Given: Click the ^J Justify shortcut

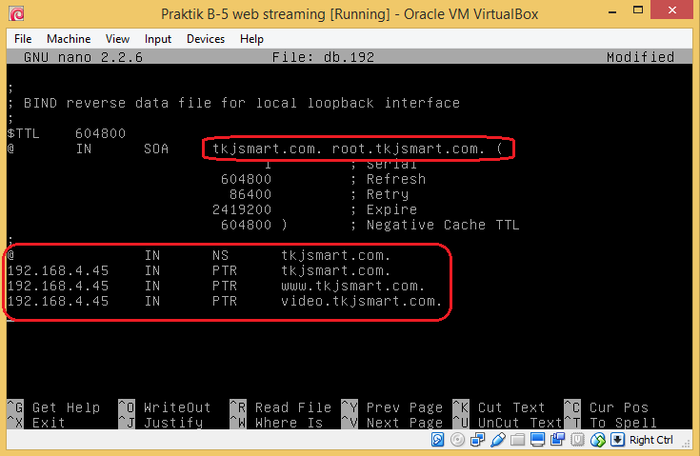Looking at the screenshot, I should pyautogui.click(x=161, y=423).
